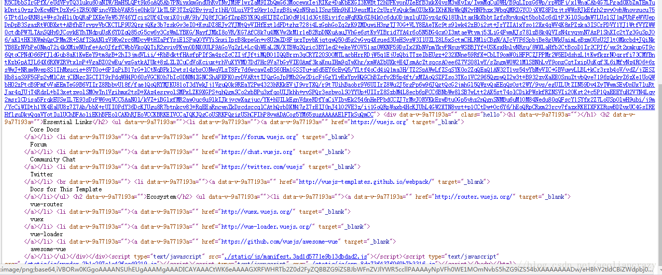Image resolution: width=662 pixels, height=275 pixels.
Task: Follow the http://vuex.vuejs.org/ link
Action: 258,211
